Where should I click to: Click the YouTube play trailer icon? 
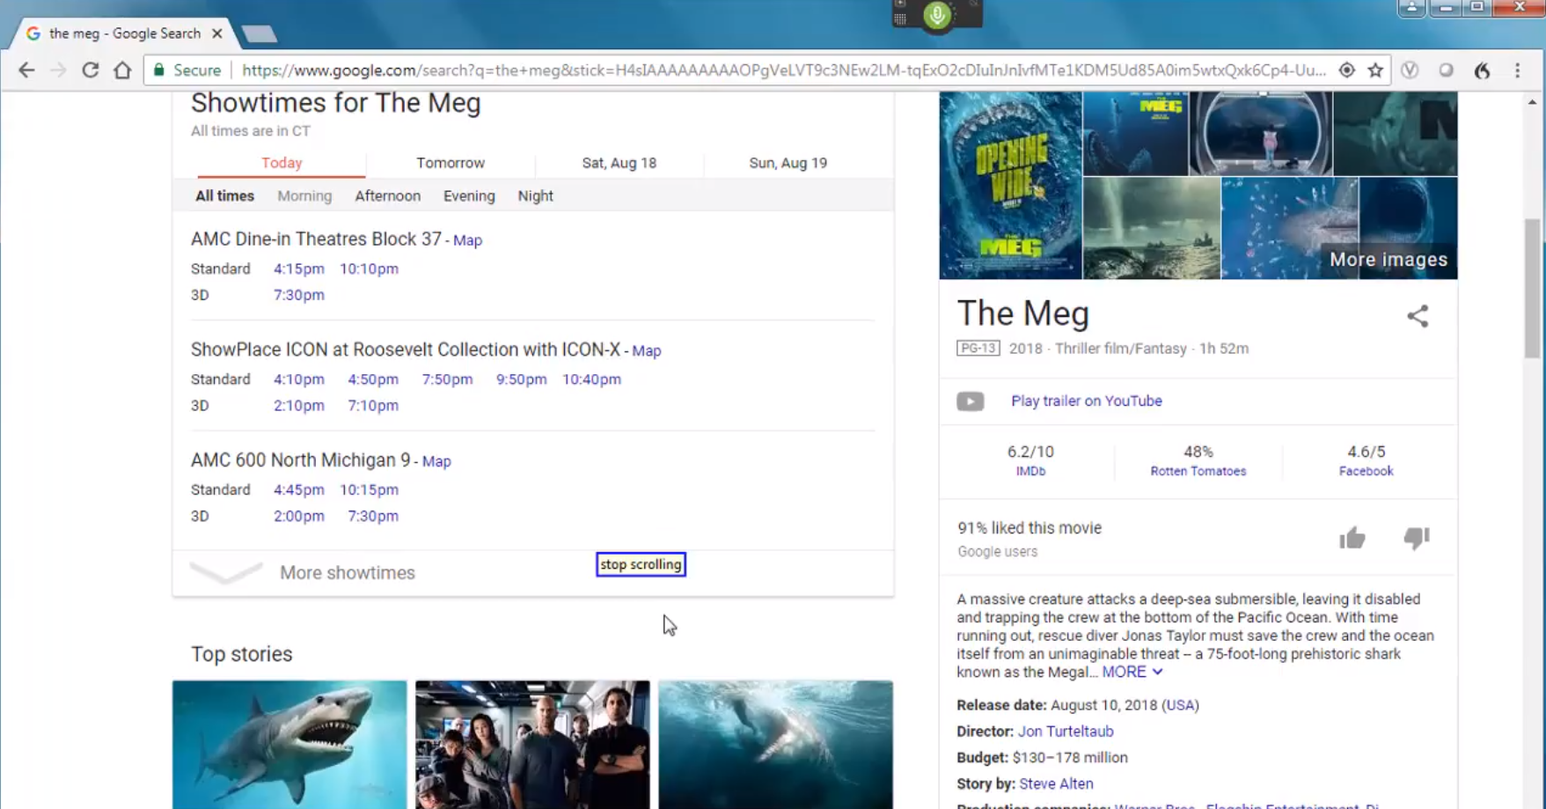[970, 401]
